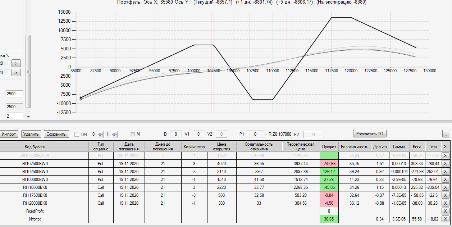Click the P2 input field

coord(313,134)
